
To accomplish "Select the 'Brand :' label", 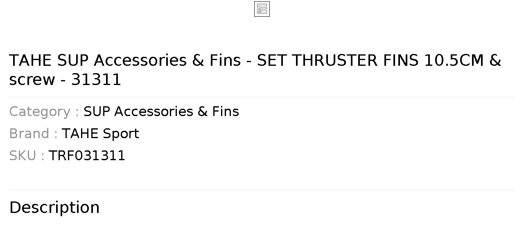I will 33,134.
